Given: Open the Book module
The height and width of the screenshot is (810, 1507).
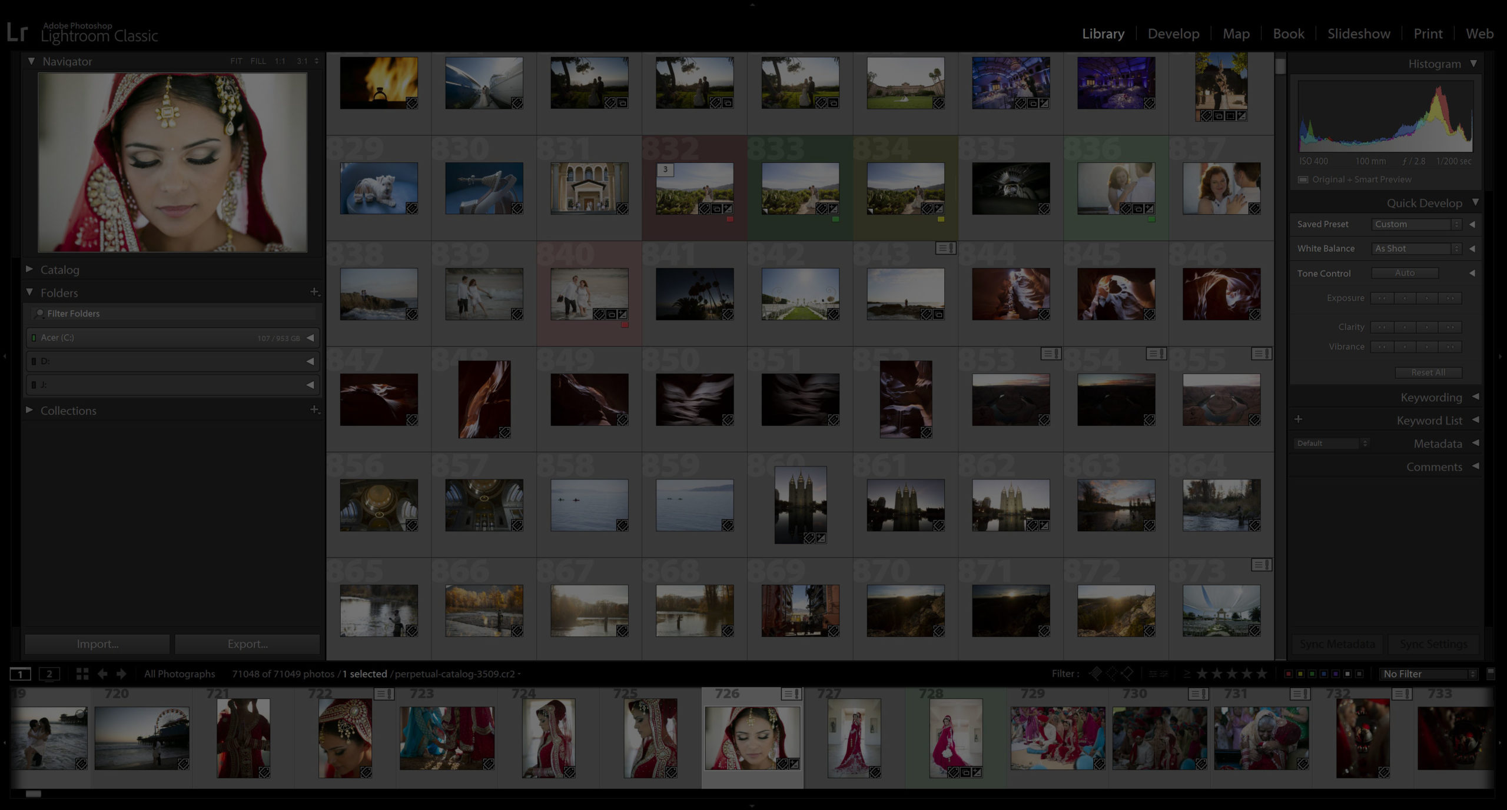Looking at the screenshot, I should point(1289,34).
